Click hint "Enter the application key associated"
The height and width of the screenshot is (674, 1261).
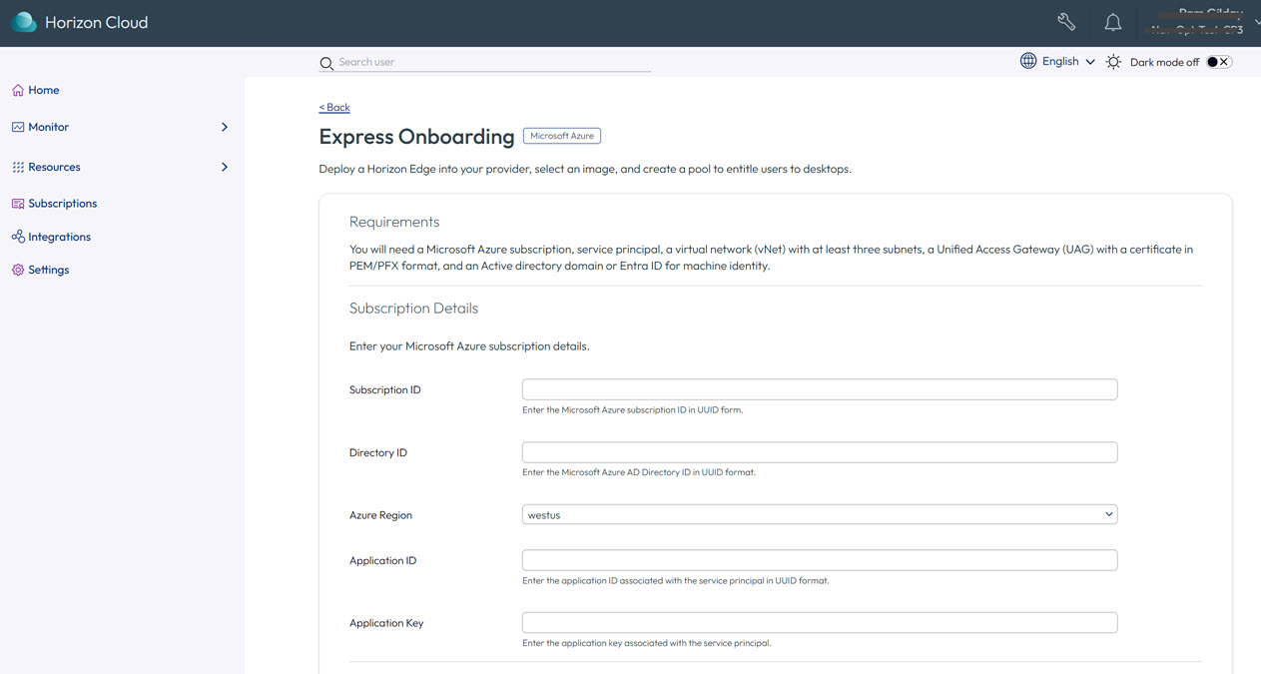coord(646,643)
